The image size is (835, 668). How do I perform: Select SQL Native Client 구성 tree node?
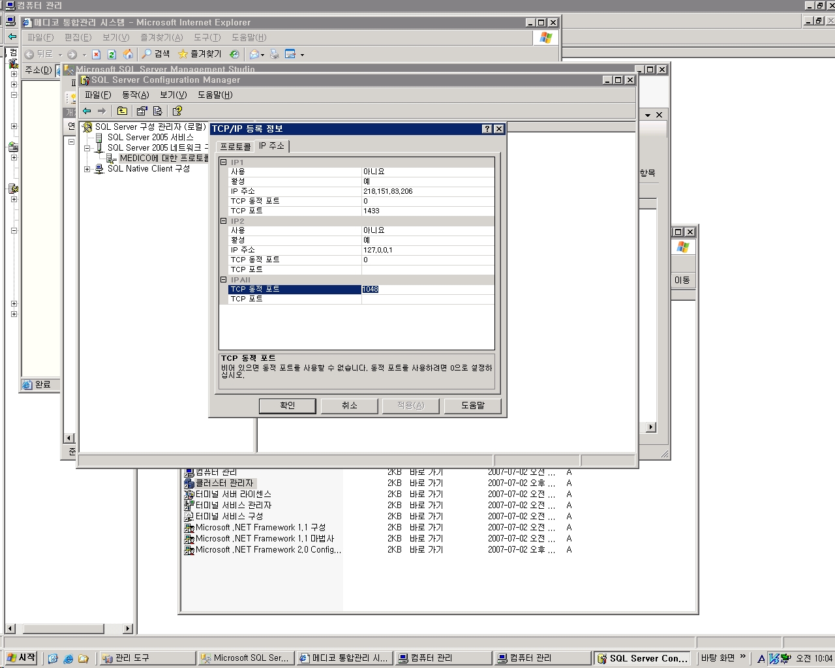(x=148, y=168)
